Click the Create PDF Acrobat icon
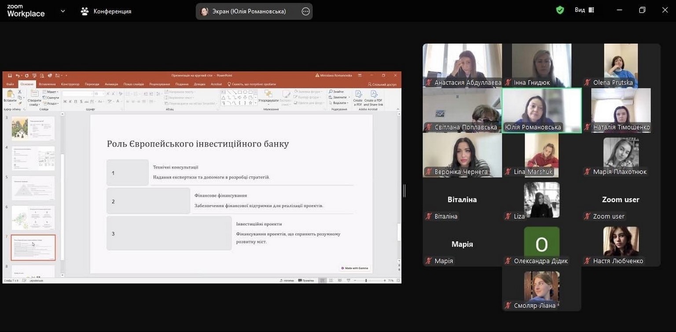 (358, 97)
